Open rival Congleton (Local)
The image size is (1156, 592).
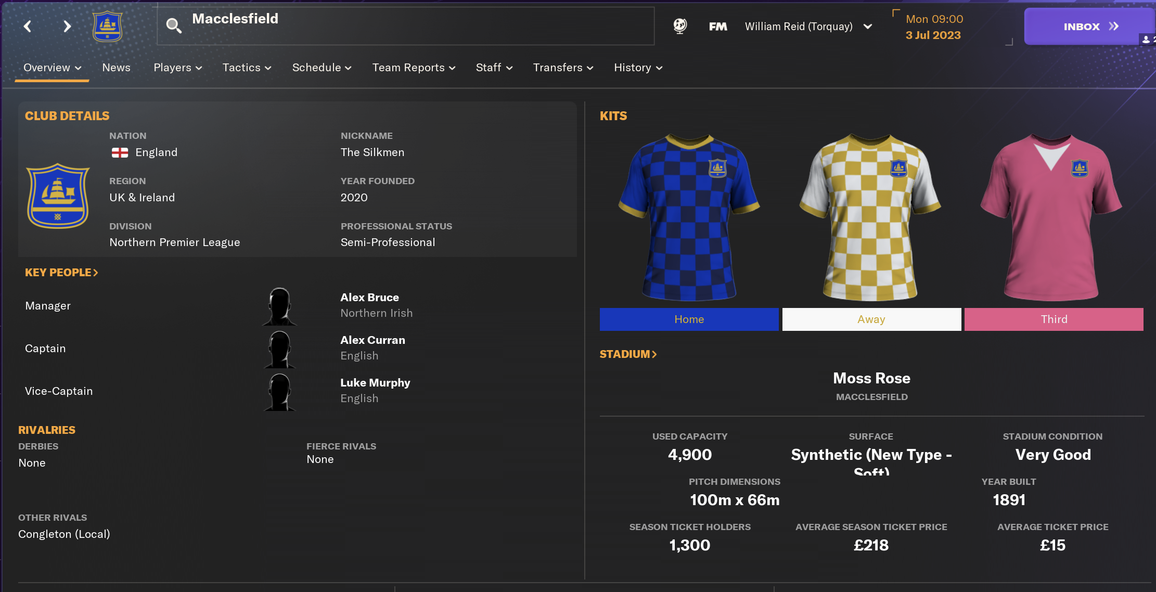pyautogui.click(x=64, y=534)
